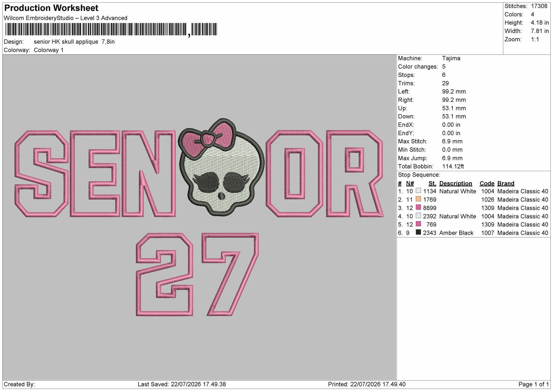This screenshot has width=553, height=391.
Task: Click the letter S in SENIOR
Action: 42,174
